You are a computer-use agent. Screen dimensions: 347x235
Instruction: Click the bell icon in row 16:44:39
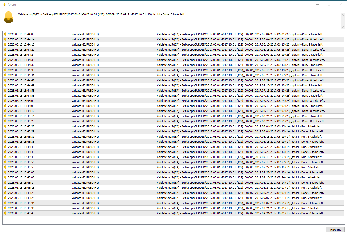point(5,70)
